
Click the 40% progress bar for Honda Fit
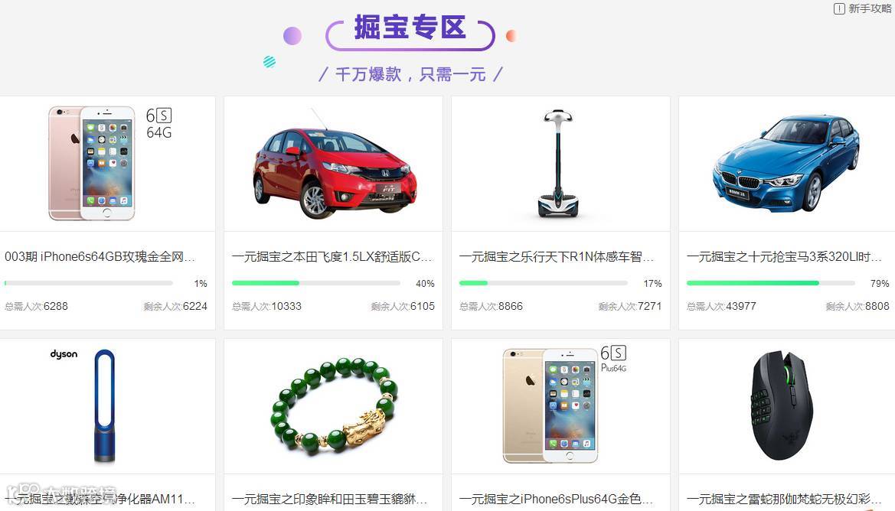315,283
